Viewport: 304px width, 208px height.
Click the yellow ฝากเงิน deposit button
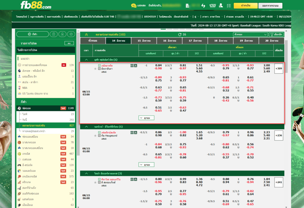pos(246,6)
